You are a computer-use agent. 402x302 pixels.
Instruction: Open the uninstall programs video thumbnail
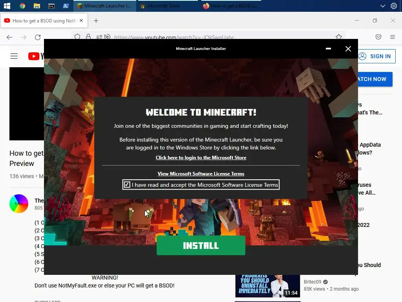coord(267,286)
